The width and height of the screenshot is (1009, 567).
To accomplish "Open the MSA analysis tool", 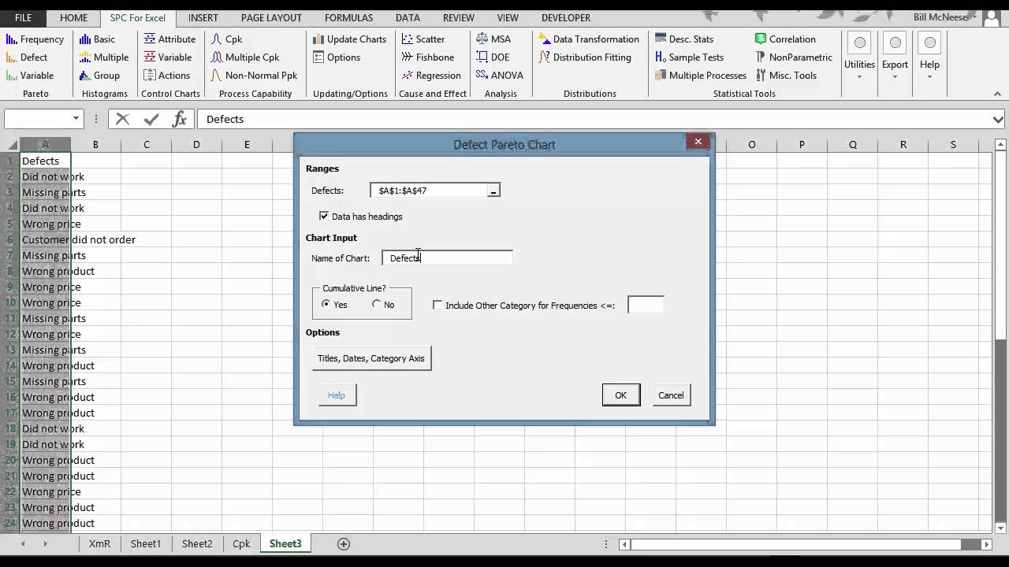I will pyautogui.click(x=493, y=39).
